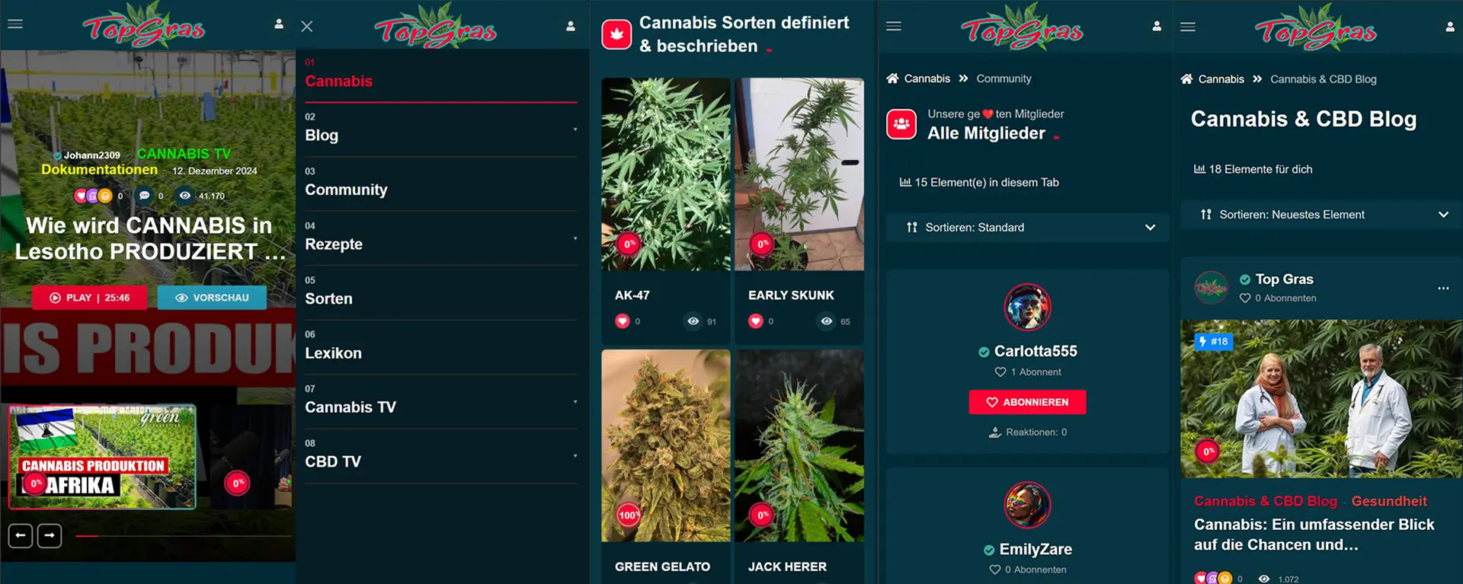
Task: Go to the previous slide with the left arrow
Action: tap(21, 536)
